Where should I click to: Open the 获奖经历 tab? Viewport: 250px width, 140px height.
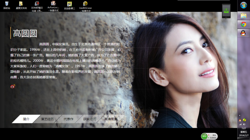[89, 119]
